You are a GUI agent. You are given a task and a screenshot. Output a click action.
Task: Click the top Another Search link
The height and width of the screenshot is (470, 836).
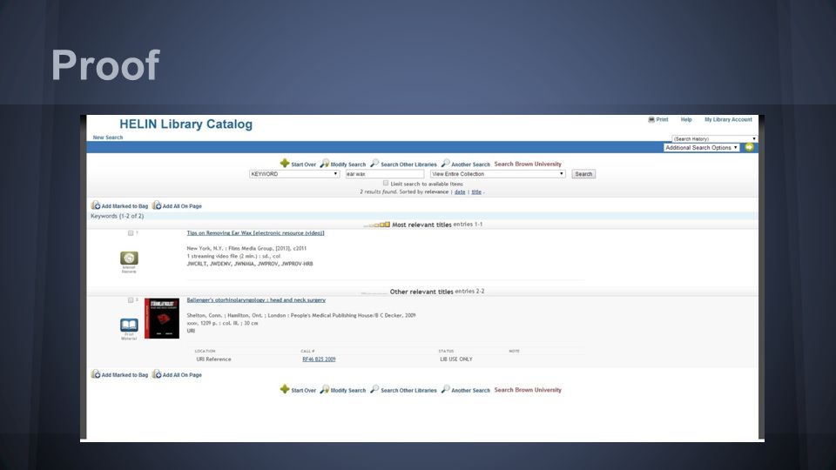(x=470, y=164)
